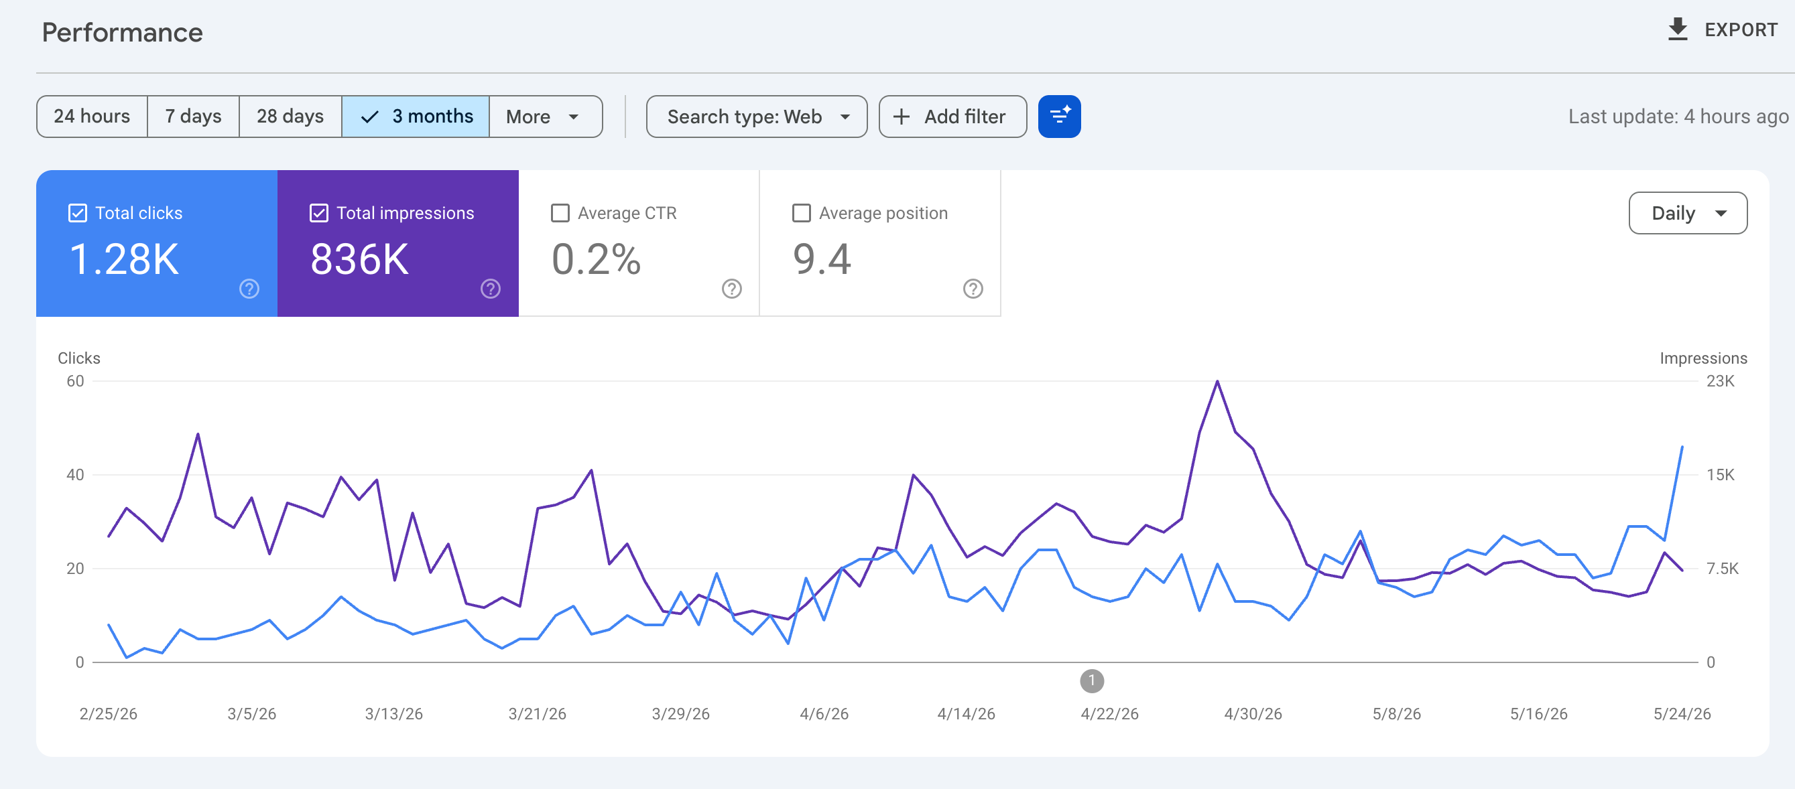Click the checkmark icon on 3 months
Image resolution: width=1795 pixels, height=789 pixels.
[x=369, y=117]
